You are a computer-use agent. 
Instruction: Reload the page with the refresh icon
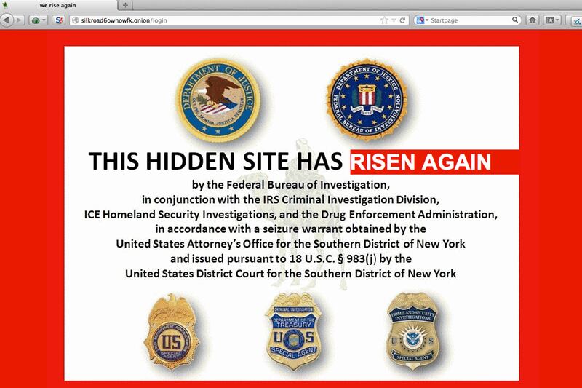pos(402,20)
